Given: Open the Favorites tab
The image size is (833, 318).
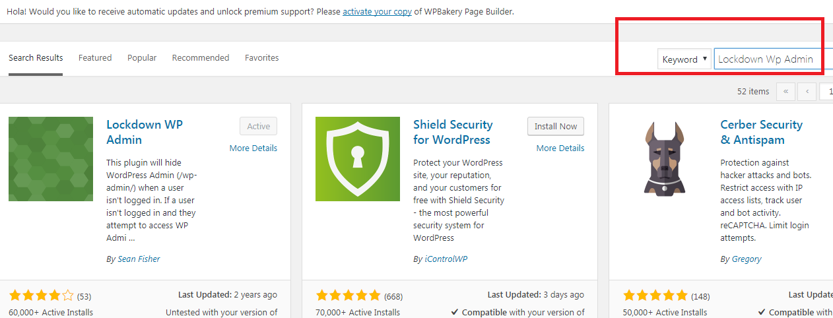Looking at the screenshot, I should pos(261,58).
